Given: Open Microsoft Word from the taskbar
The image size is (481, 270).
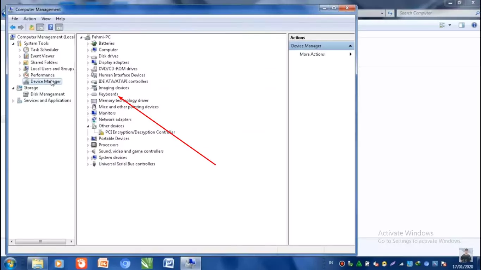Looking at the screenshot, I should pos(169,263).
